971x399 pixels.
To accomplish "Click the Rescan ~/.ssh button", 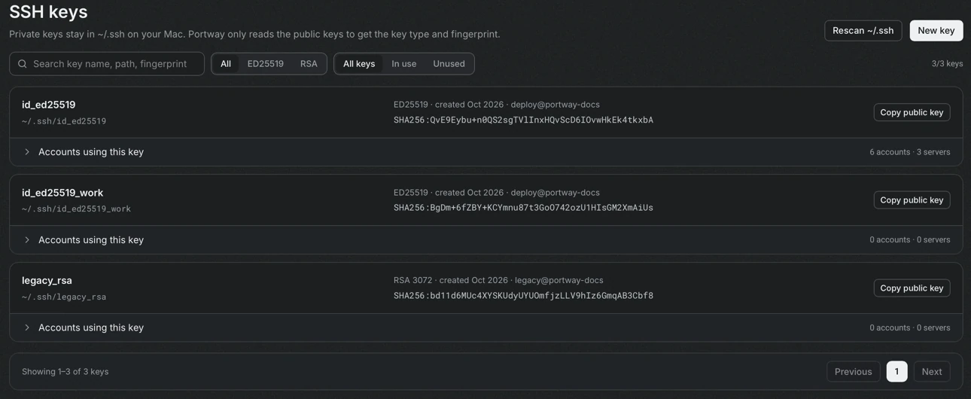I will tap(863, 31).
